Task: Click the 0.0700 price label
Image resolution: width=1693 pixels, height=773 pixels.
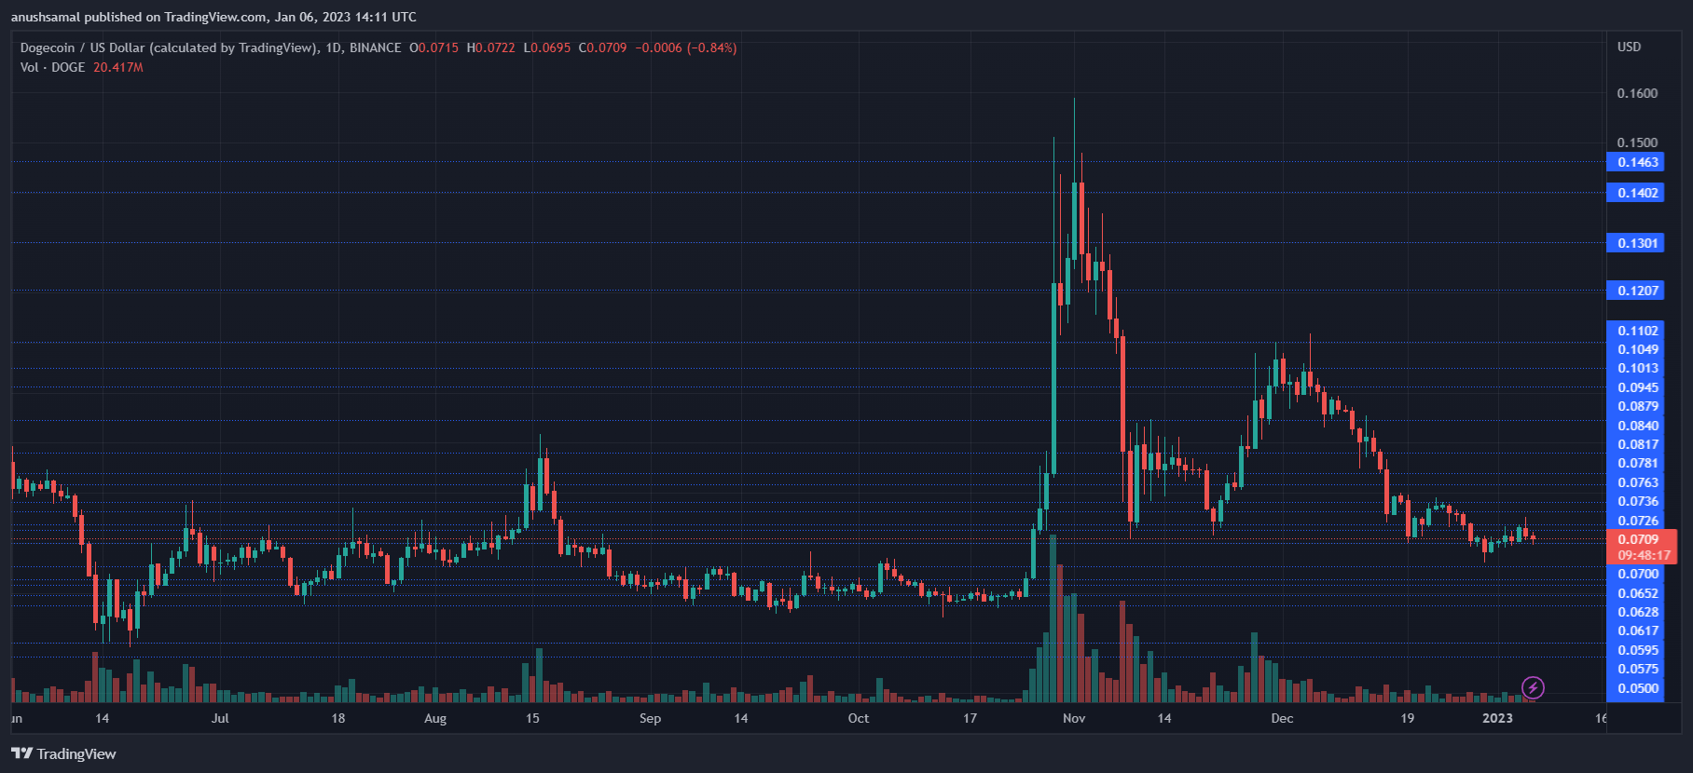Action: pos(1635,574)
